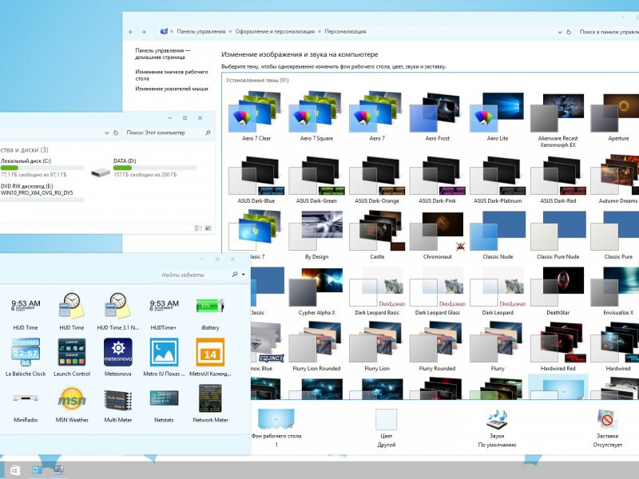Select the Classic Pure Nude theme
Screen dimensions: 639x479
tap(558, 235)
